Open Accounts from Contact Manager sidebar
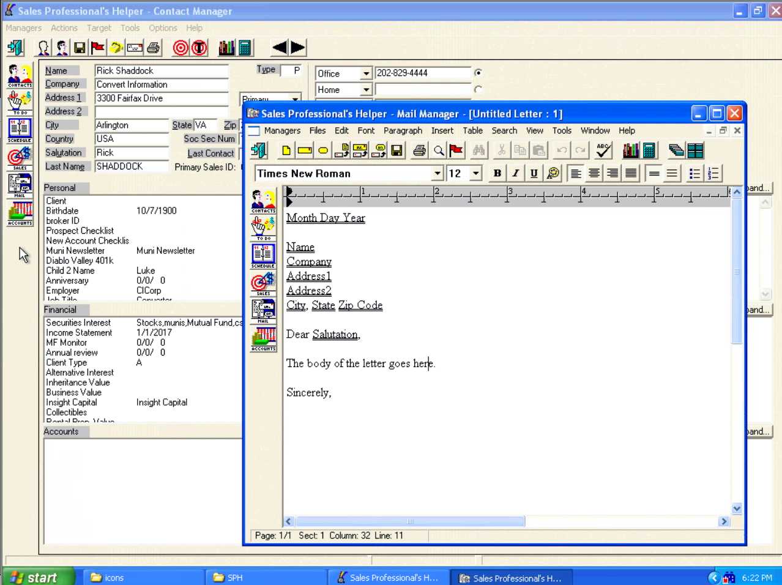The width and height of the screenshot is (782, 585). click(x=20, y=214)
